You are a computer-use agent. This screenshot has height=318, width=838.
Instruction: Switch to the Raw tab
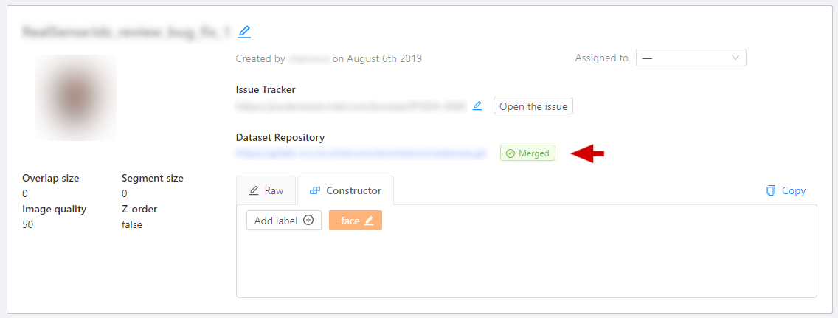[x=266, y=190]
